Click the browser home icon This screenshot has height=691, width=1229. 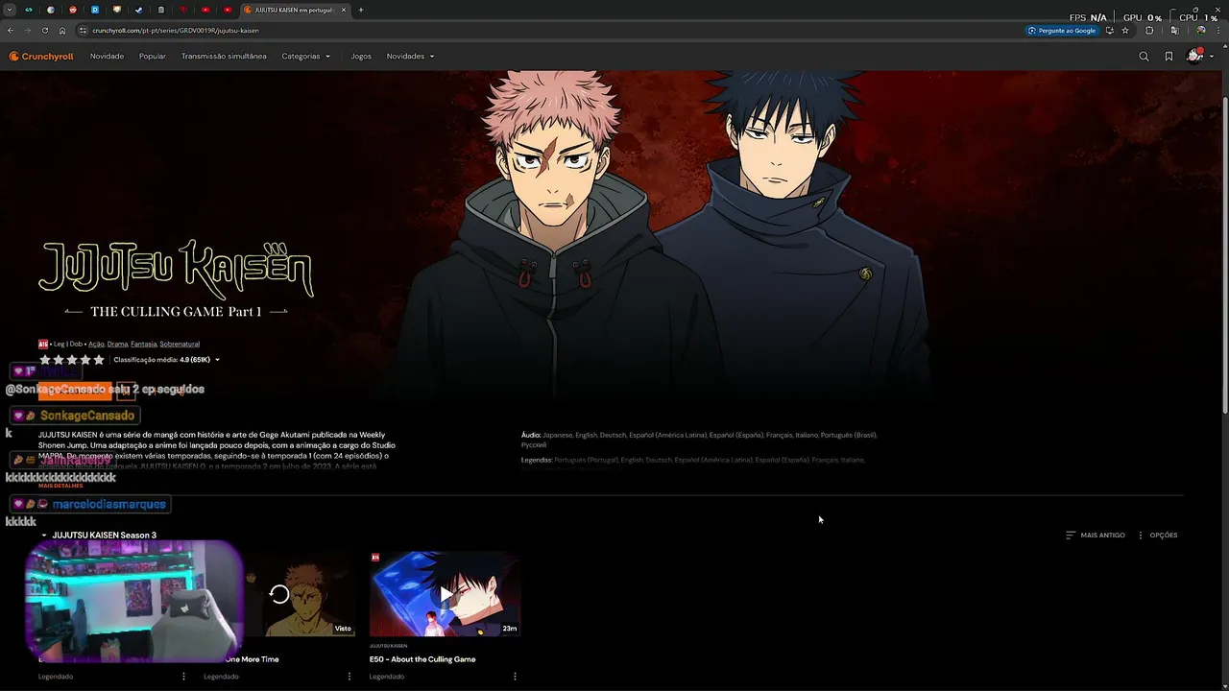tap(62, 31)
